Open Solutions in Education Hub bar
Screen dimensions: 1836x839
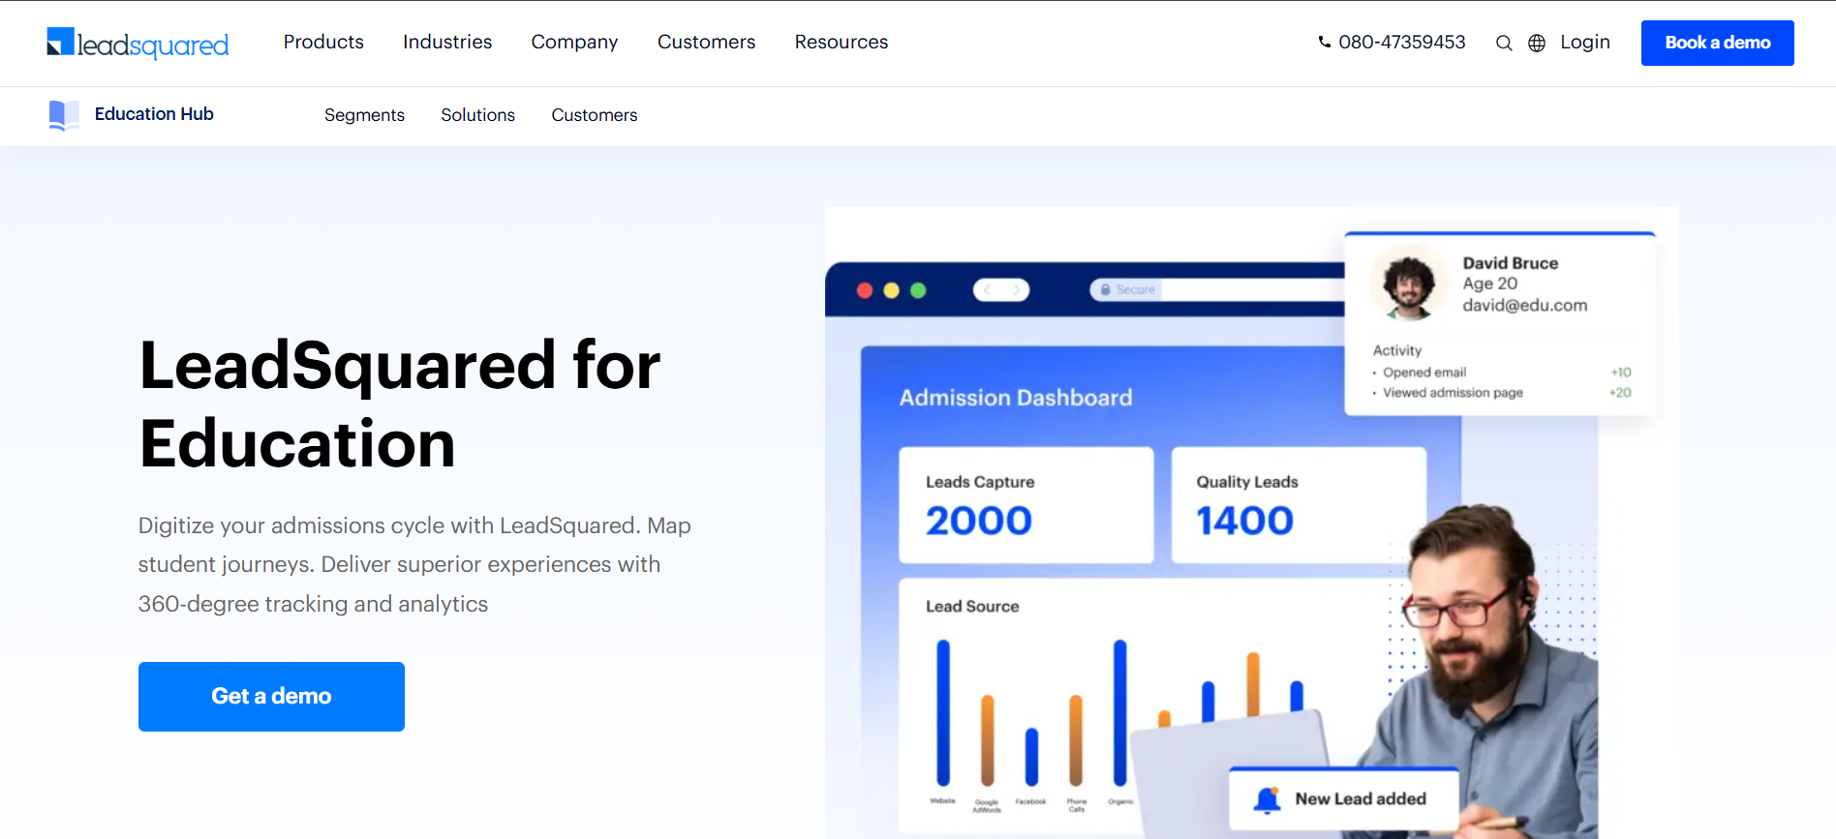coord(478,115)
